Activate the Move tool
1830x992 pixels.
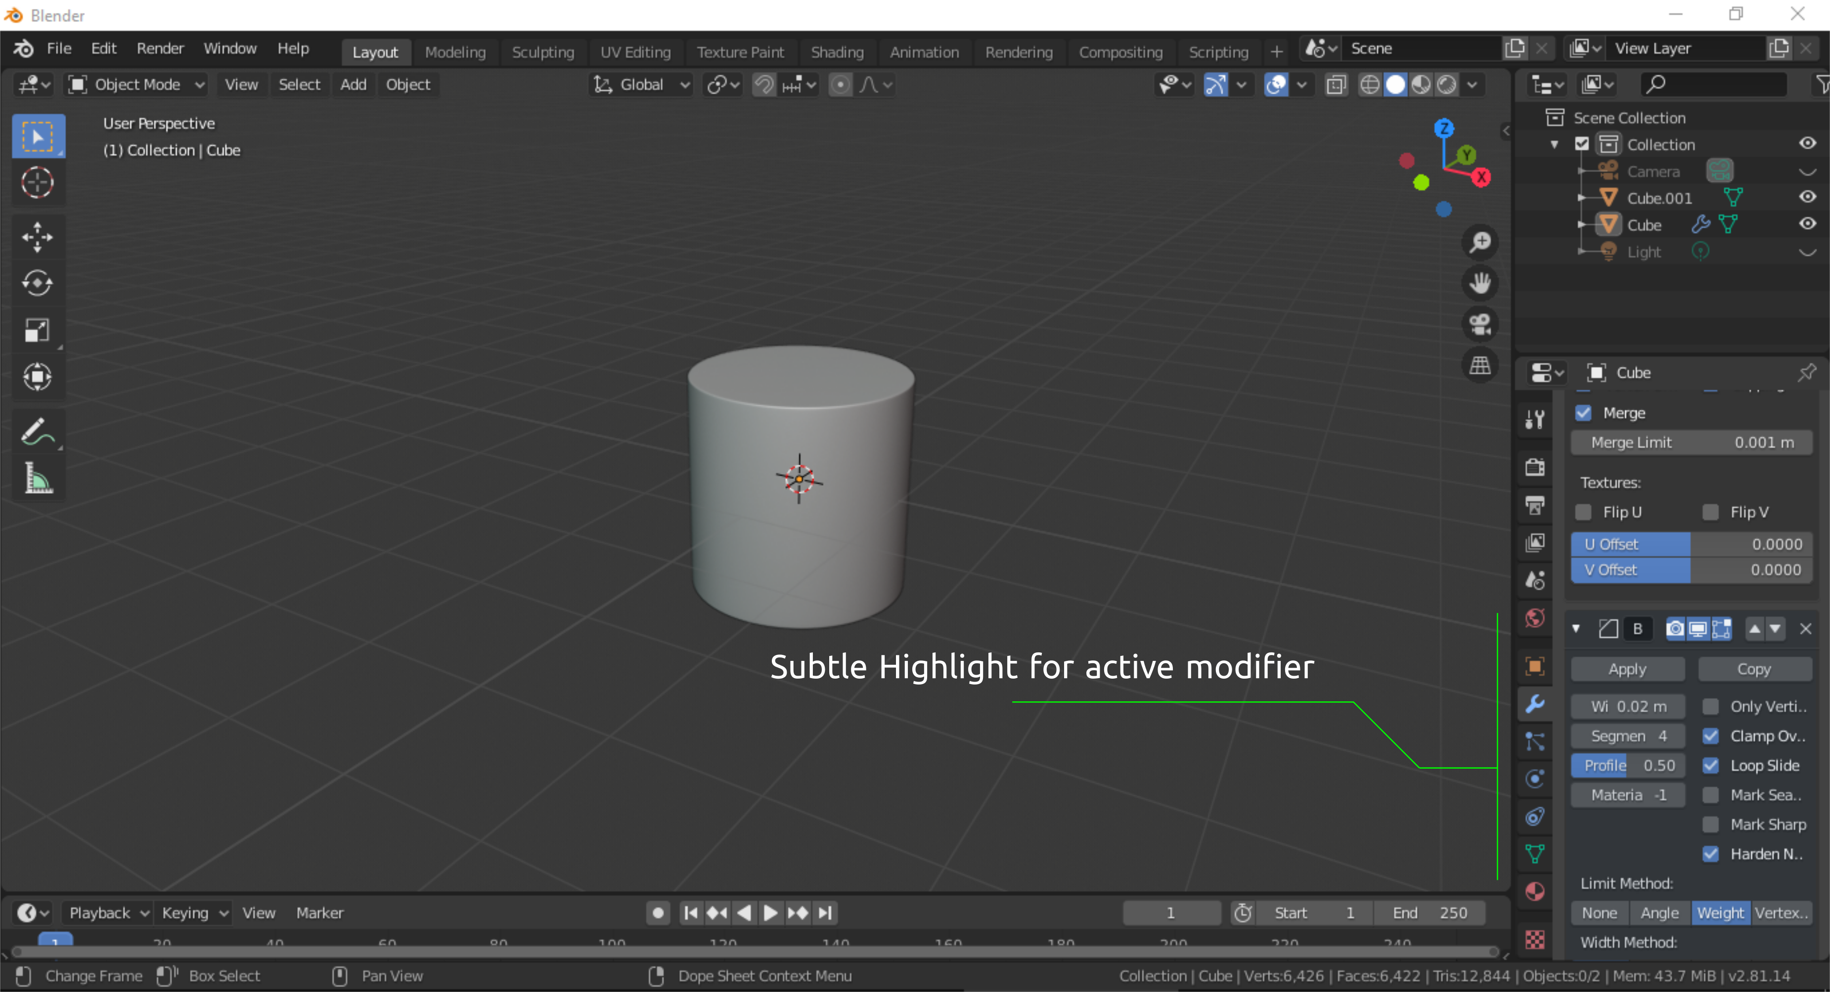[38, 237]
